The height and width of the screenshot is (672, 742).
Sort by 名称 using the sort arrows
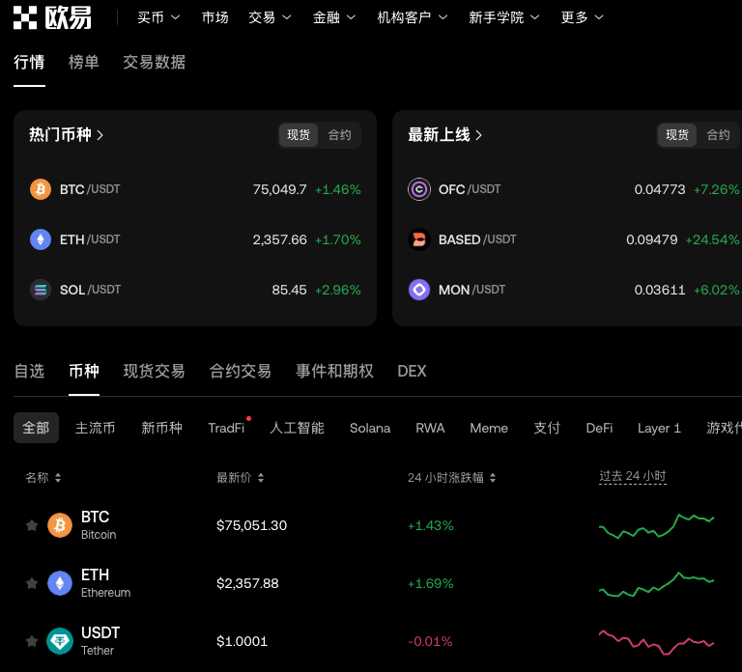click(x=58, y=478)
